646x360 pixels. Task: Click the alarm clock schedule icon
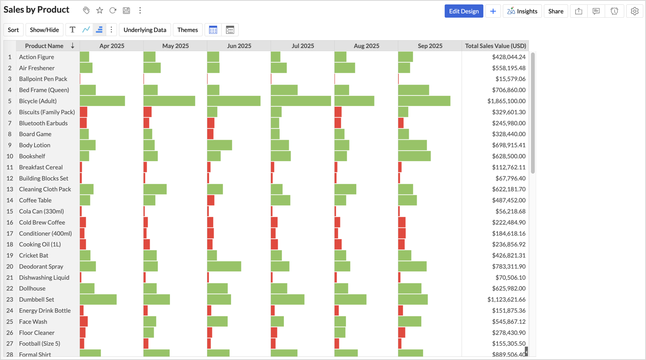click(x=614, y=11)
